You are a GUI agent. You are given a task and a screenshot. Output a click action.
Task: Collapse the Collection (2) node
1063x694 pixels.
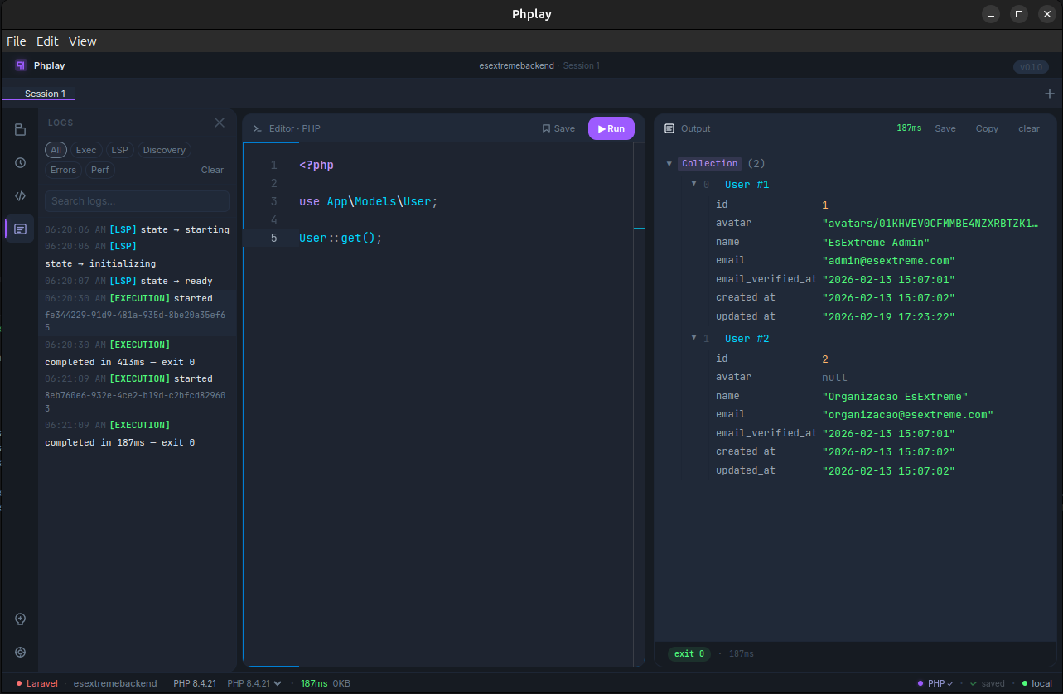point(669,164)
